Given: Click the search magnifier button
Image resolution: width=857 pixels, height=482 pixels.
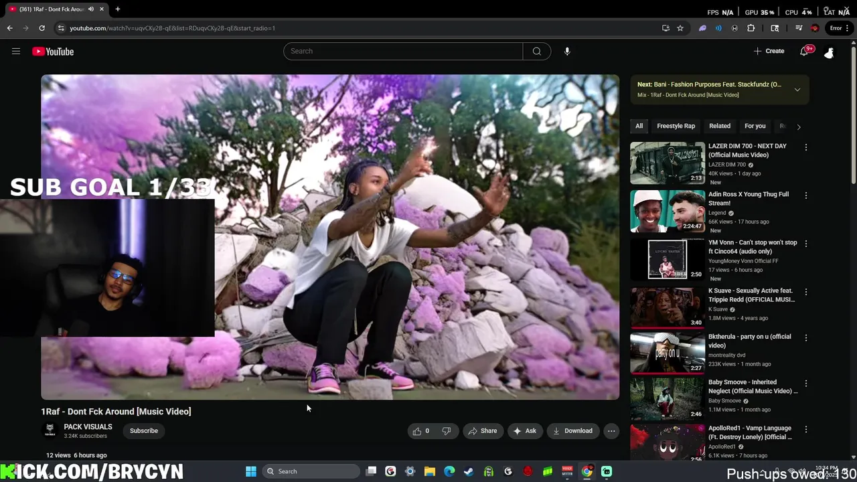Looking at the screenshot, I should [536, 51].
